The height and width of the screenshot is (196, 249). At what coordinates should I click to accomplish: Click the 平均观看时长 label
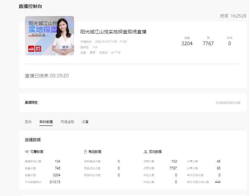33,182
